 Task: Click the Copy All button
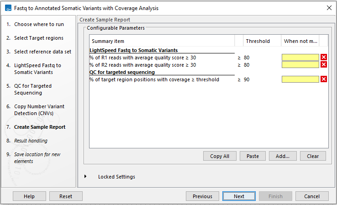[x=220, y=156]
